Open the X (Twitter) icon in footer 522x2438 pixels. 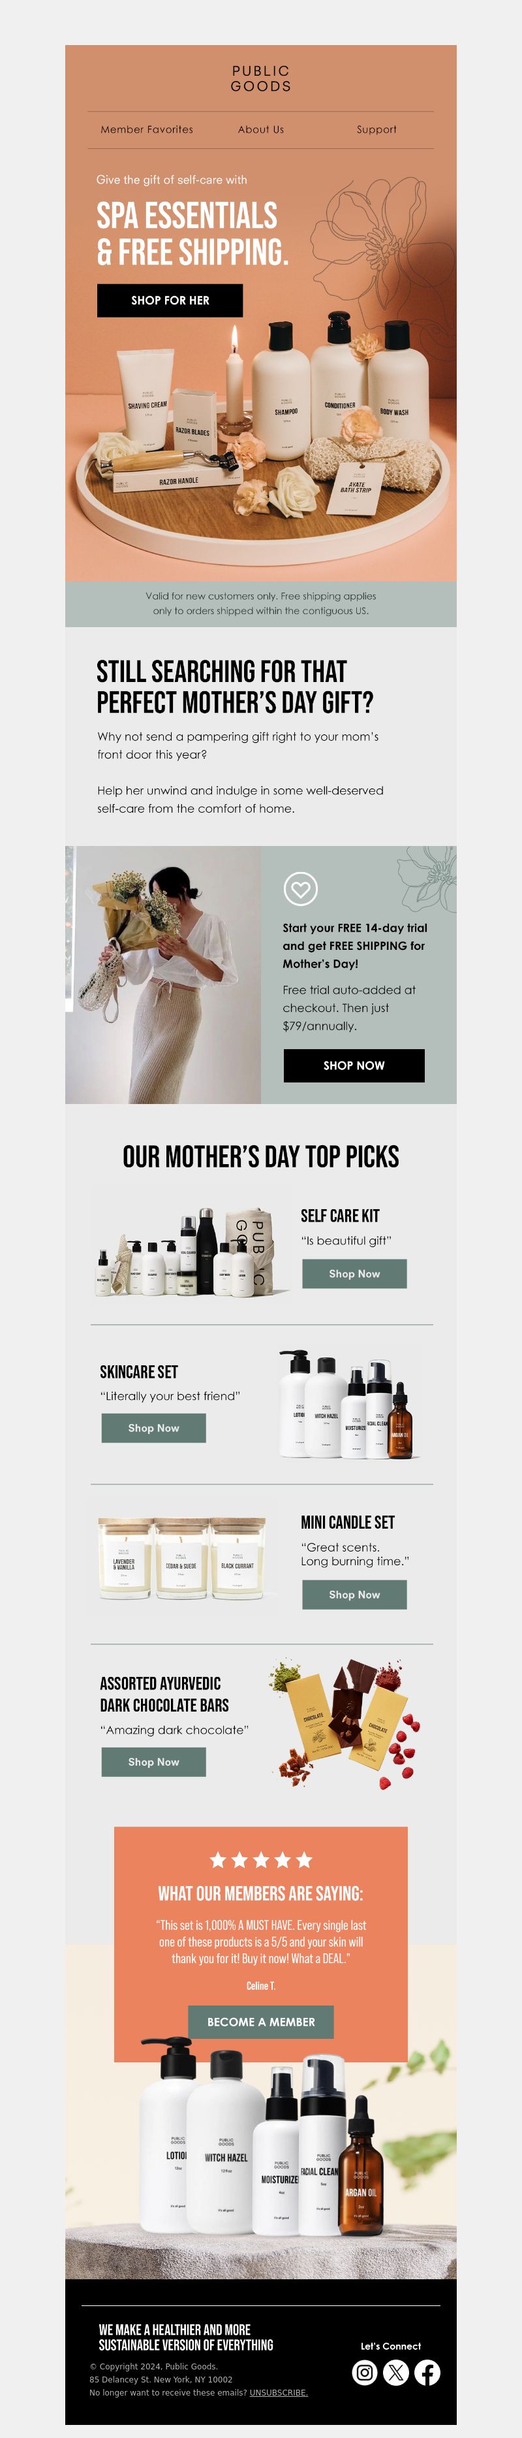396,2372
